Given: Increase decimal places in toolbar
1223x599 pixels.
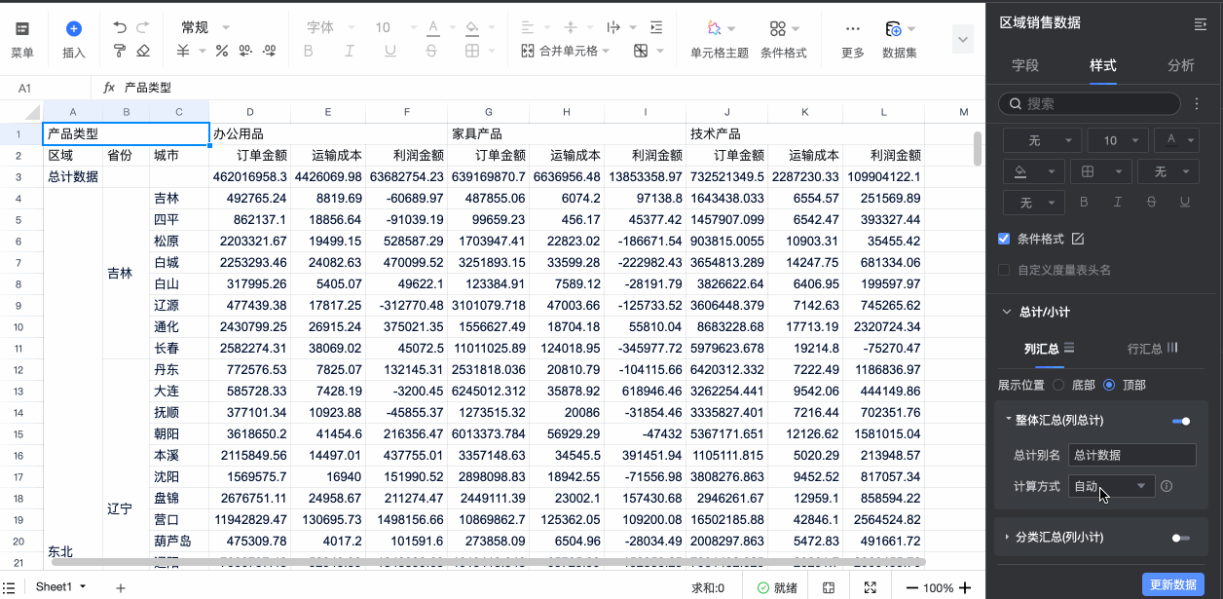Looking at the screenshot, I should point(269,51).
